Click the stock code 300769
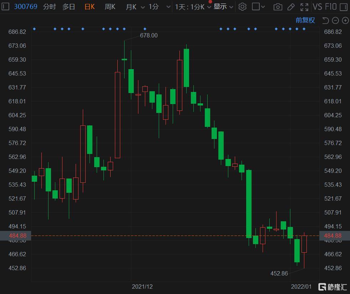The height and width of the screenshot is (294, 350). point(25,7)
